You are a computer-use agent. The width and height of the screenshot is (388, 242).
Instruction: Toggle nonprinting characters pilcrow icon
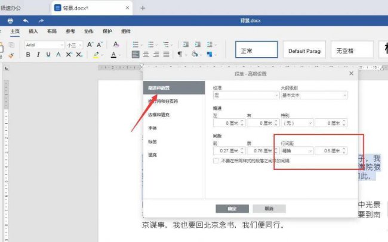pyautogui.click(x=180, y=54)
